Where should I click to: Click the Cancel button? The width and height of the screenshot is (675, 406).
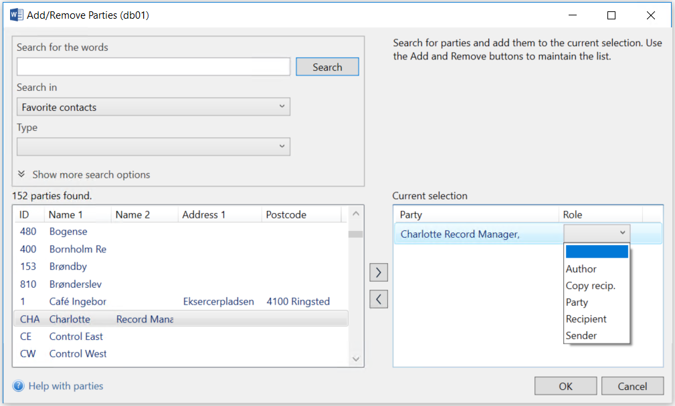pyautogui.click(x=632, y=386)
